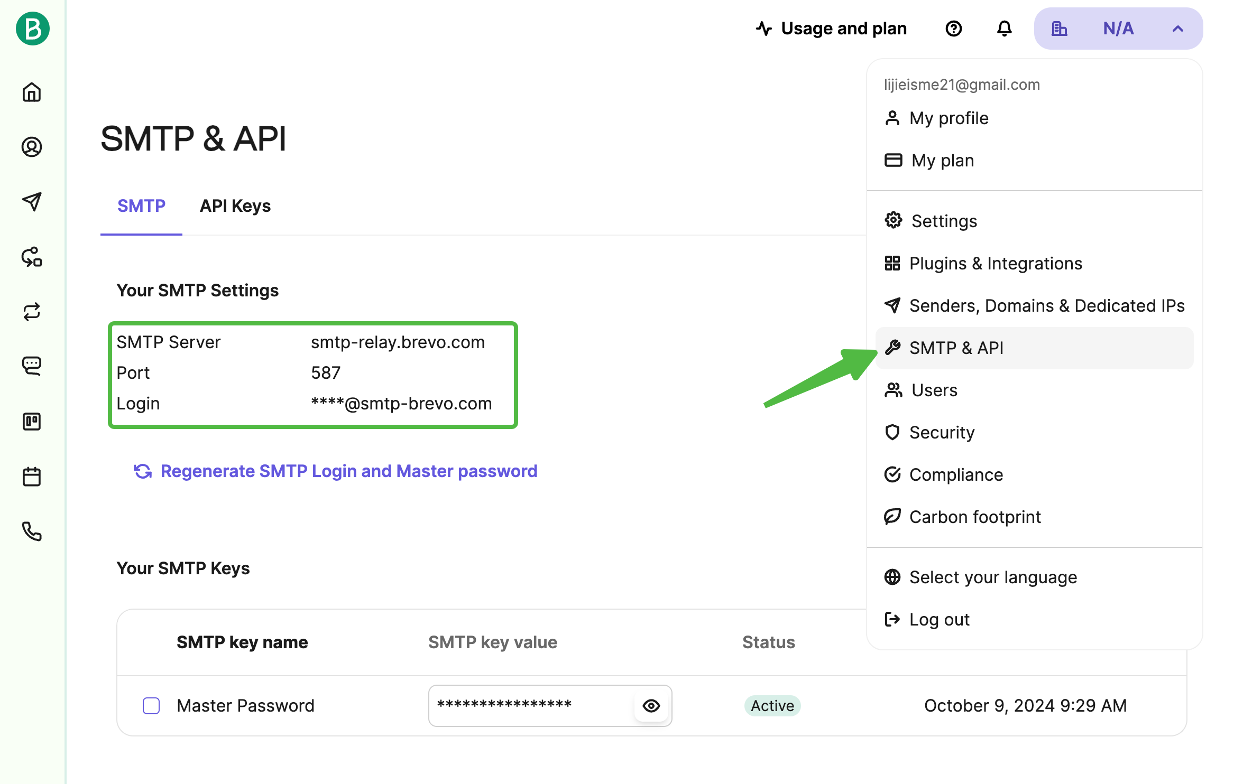Click the SMTP key name column header
The height and width of the screenshot is (784, 1234).
(242, 642)
